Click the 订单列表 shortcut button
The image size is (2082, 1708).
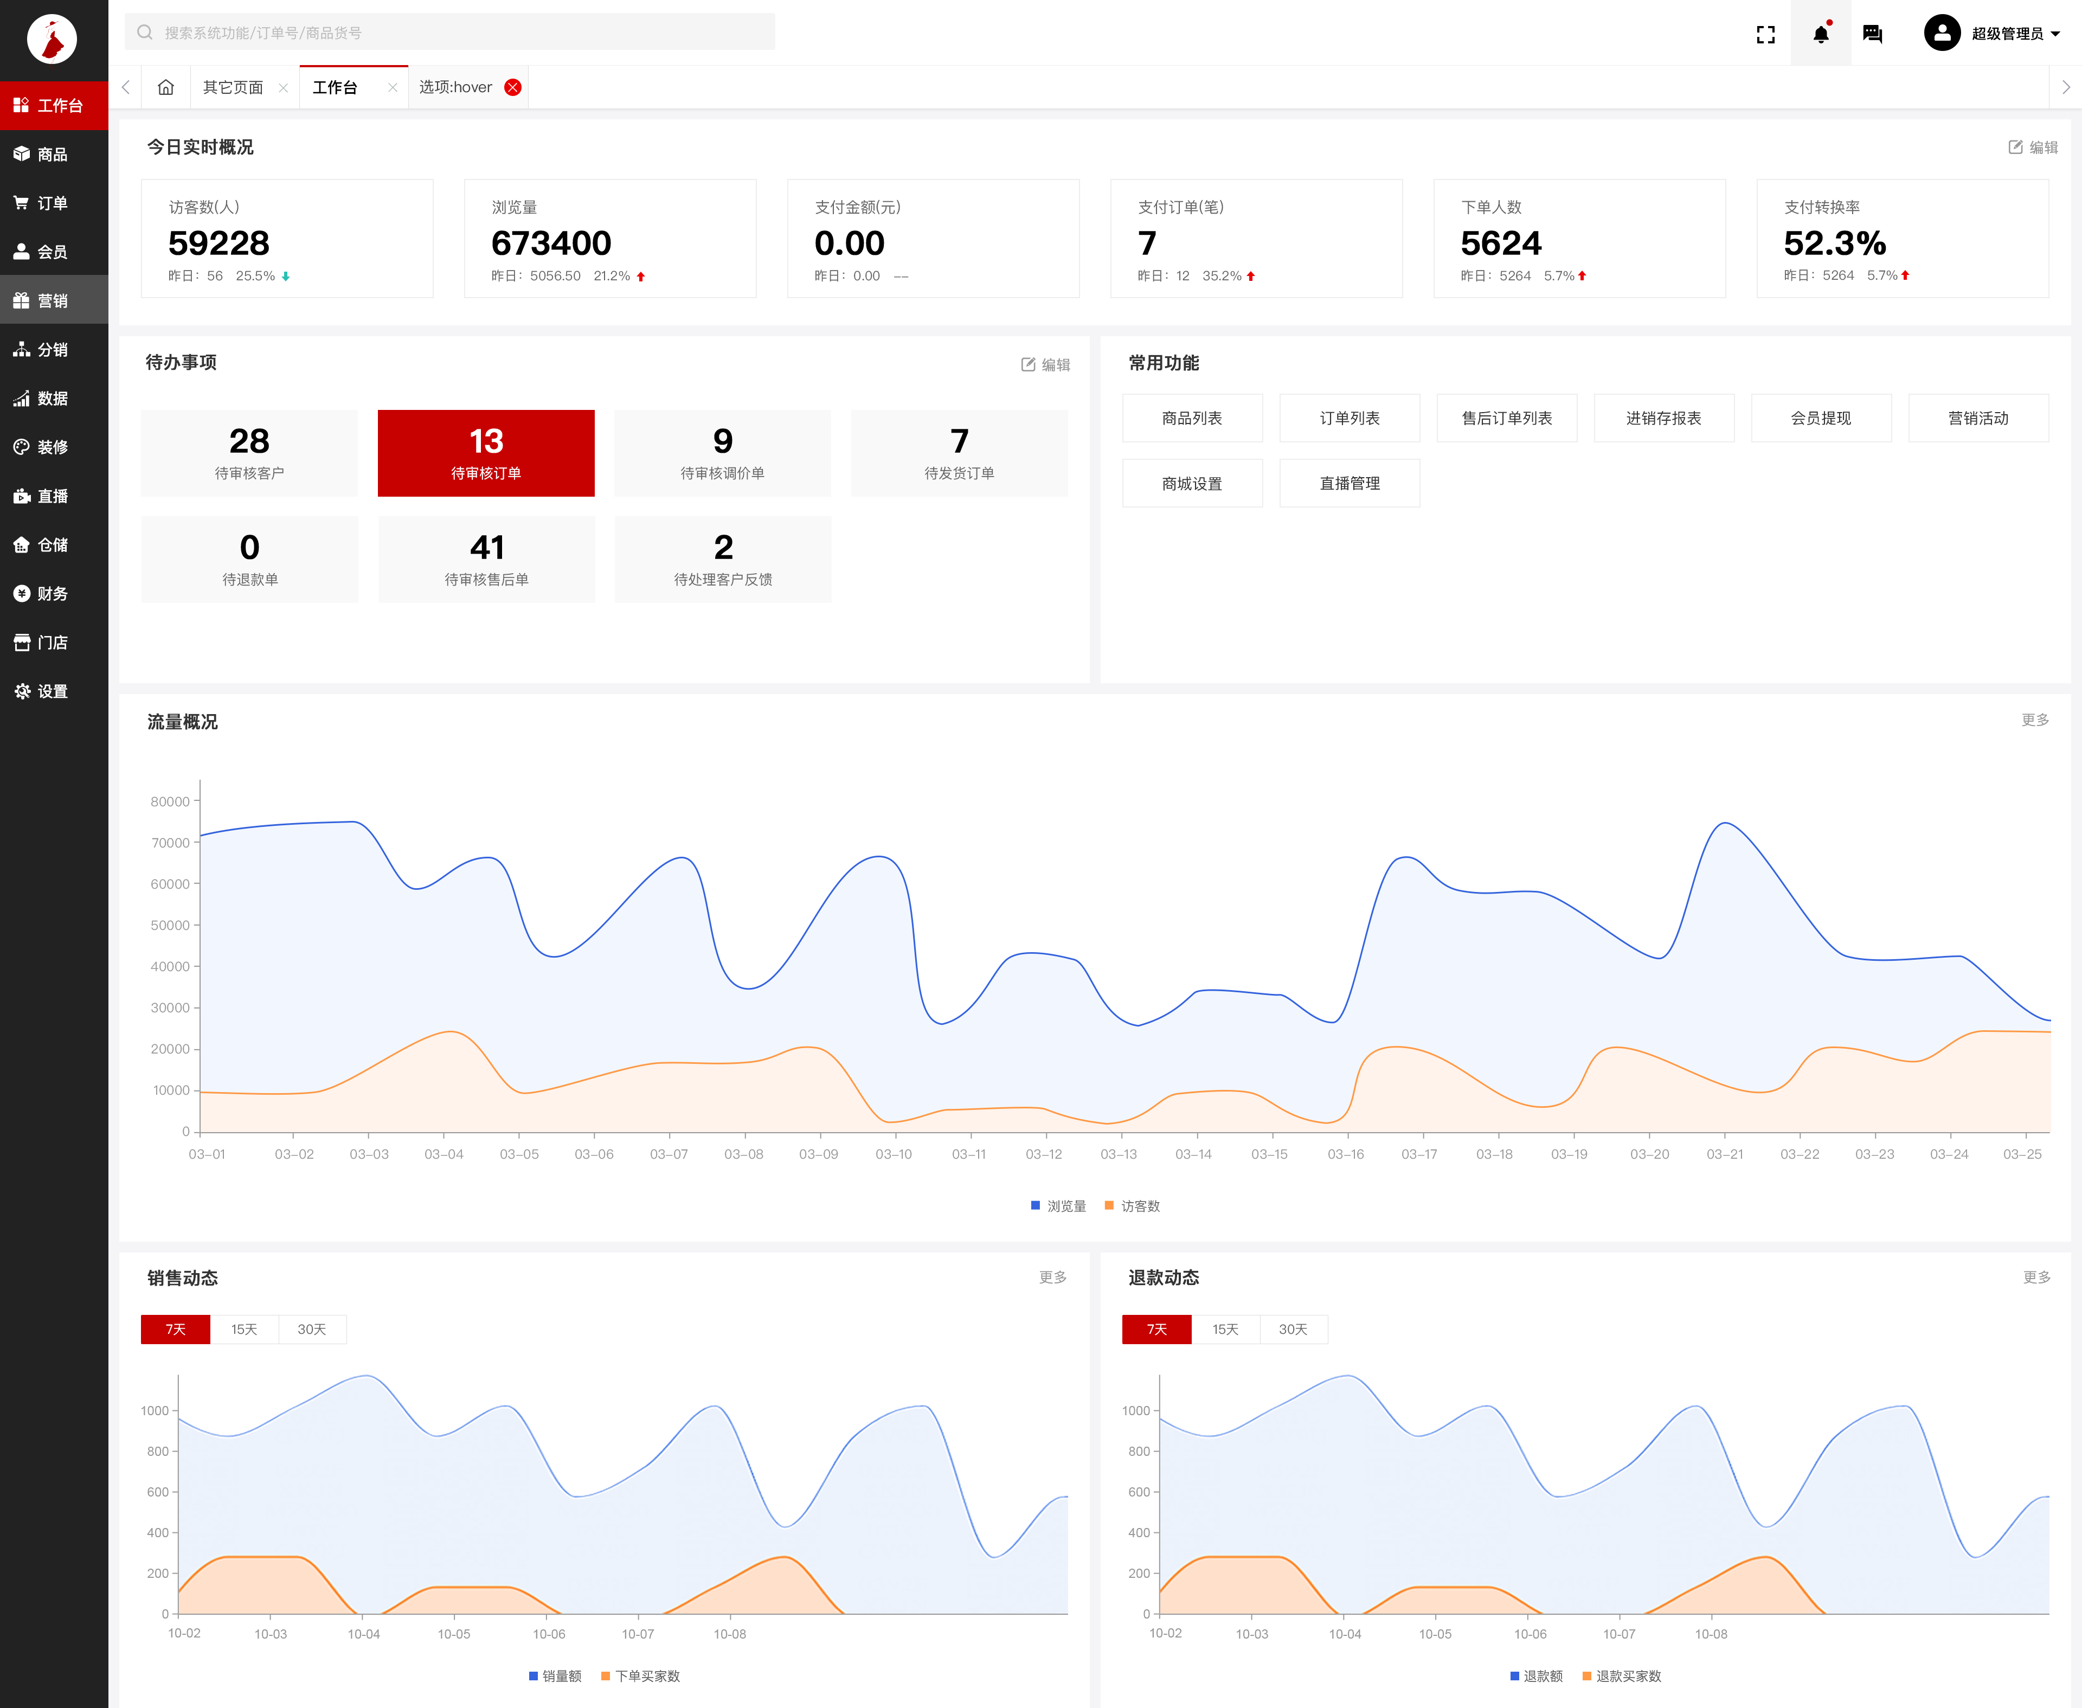tap(1349, 418)
